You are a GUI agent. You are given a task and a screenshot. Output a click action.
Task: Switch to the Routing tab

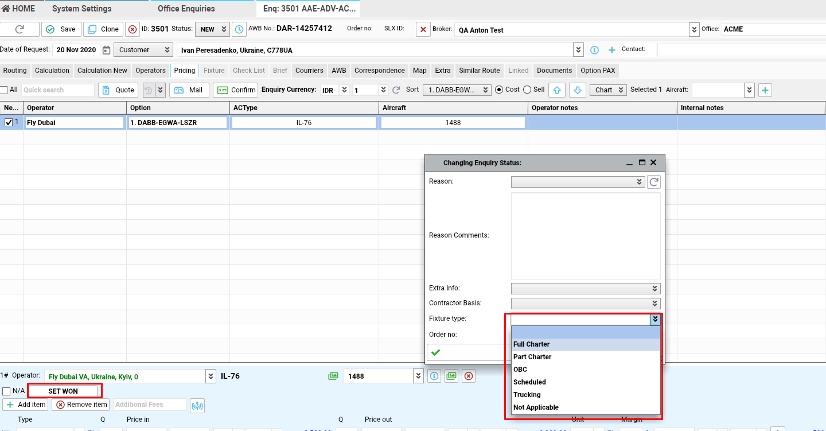point(15,71)
